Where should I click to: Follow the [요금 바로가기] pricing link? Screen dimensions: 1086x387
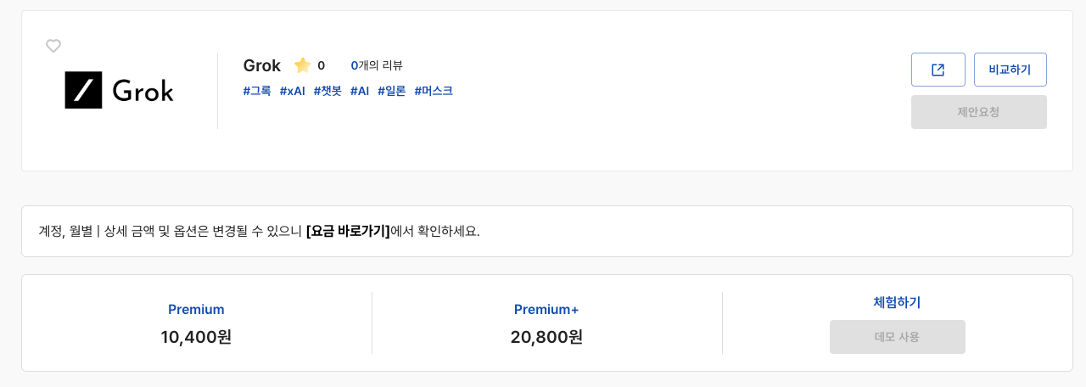[348, 231]
